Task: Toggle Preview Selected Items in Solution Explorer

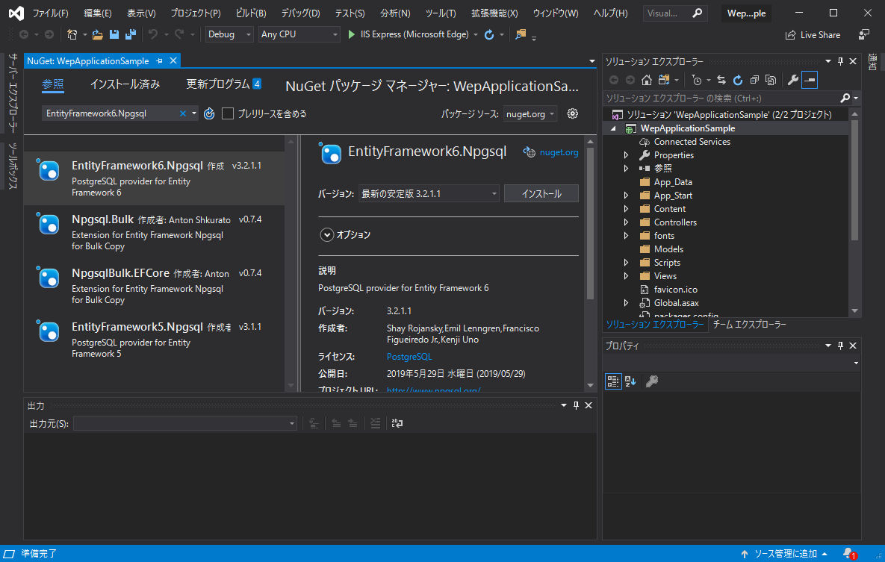Action: (x=810, y=80)
